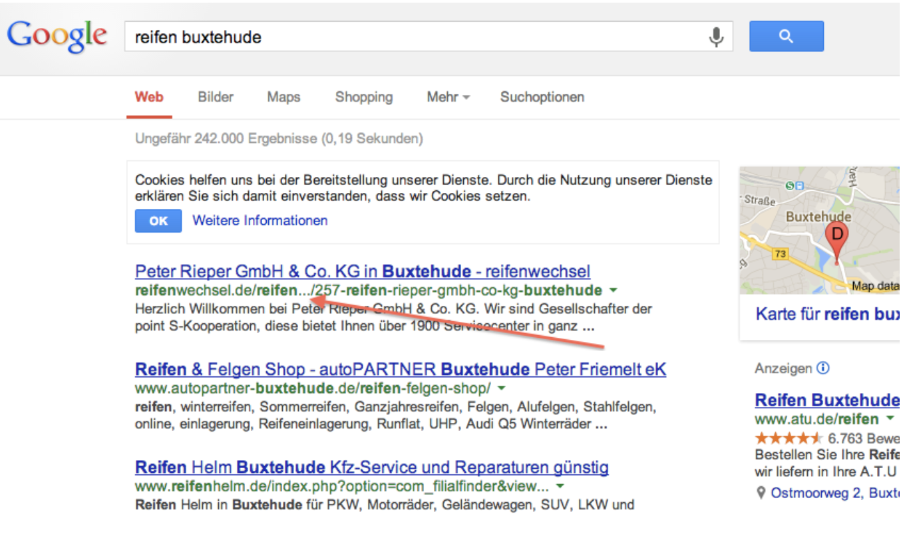This screenshot has height=540, width=901.
Task: Click the green www.autopartner-buxtehude.de URL text
Action: point(313,388)
